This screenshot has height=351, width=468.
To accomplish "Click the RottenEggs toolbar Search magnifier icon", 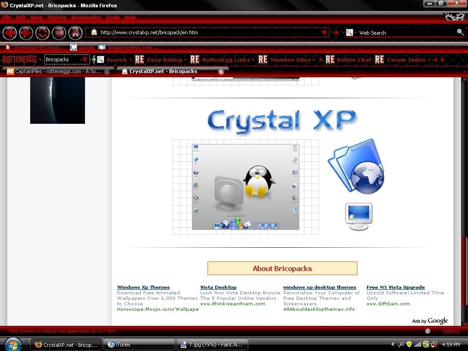I will [x=101, y=59].
